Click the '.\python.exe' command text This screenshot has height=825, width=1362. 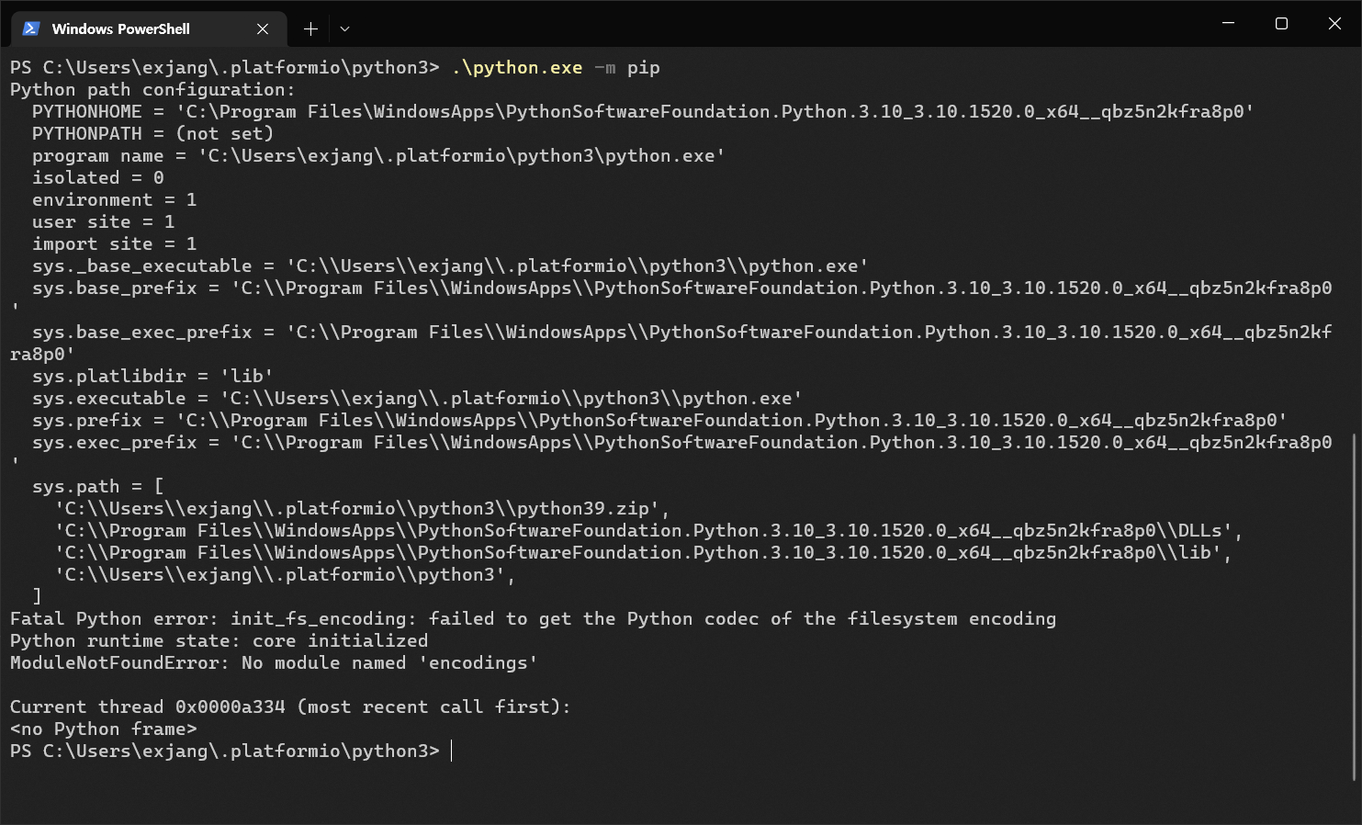tap(517, 67)
